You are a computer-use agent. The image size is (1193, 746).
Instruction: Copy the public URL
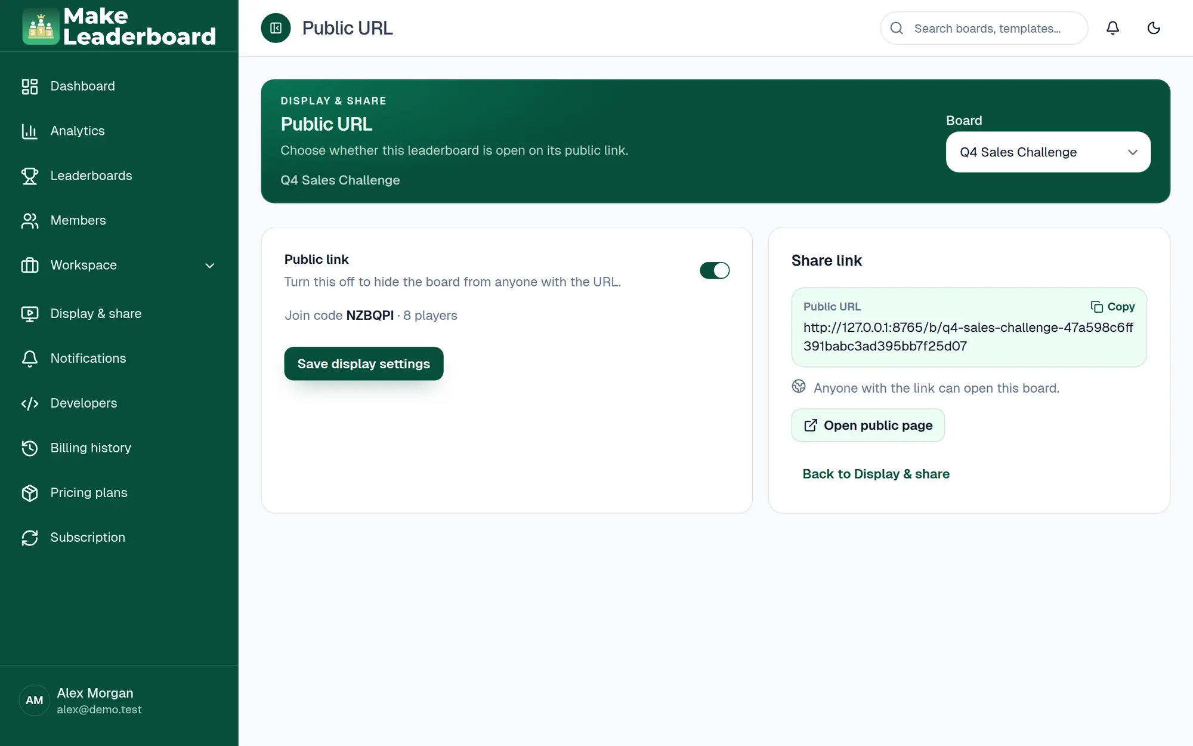point(1112,307)
